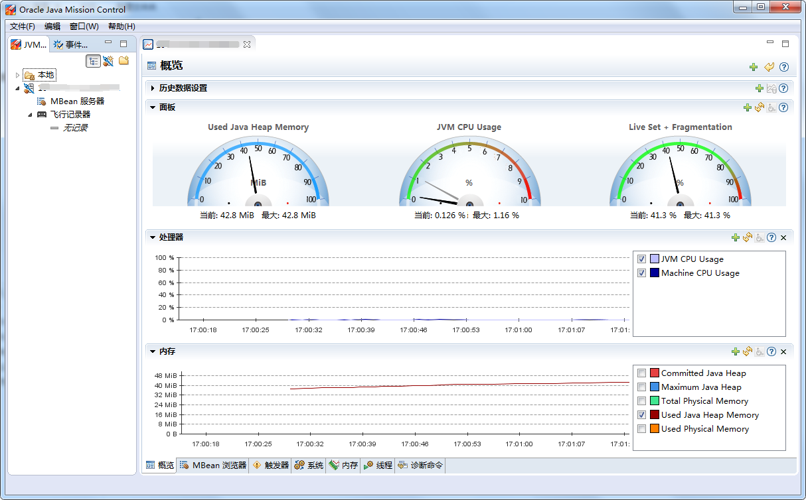Enable Used Physical Memory series
Viewport: 806px width, 500px height.
tap(642, 429)
